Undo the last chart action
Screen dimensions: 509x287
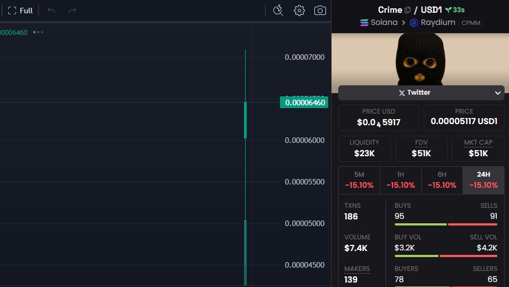pyautogui.click(x=52, y=11)
